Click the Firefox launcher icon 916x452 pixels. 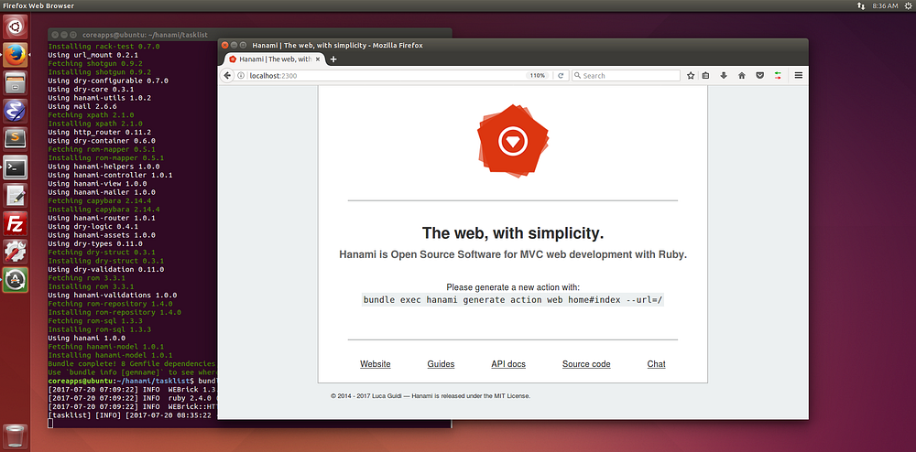click(16, 56)
